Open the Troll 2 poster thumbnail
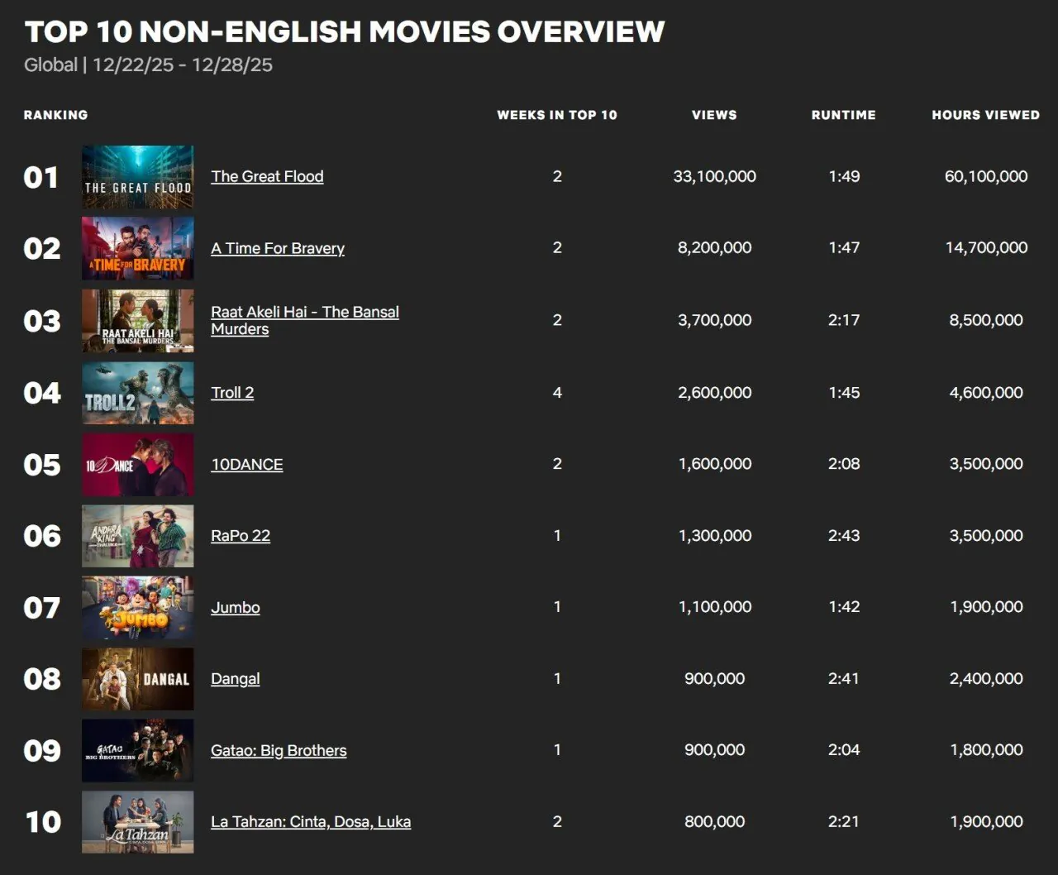1058x875 pixels. click(x=137, y=392)
